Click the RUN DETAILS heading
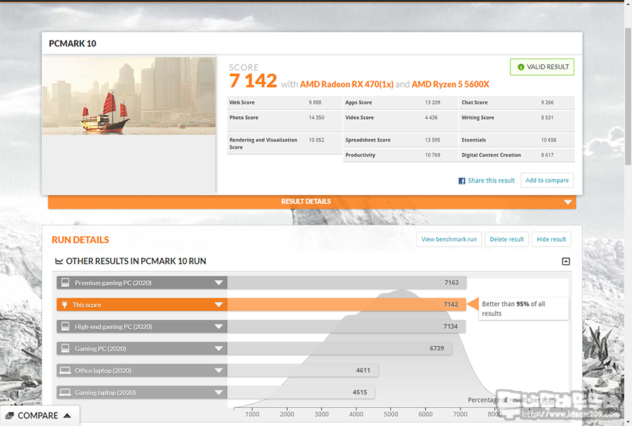This screenshot has width=632, height=426. click(80, 240)
